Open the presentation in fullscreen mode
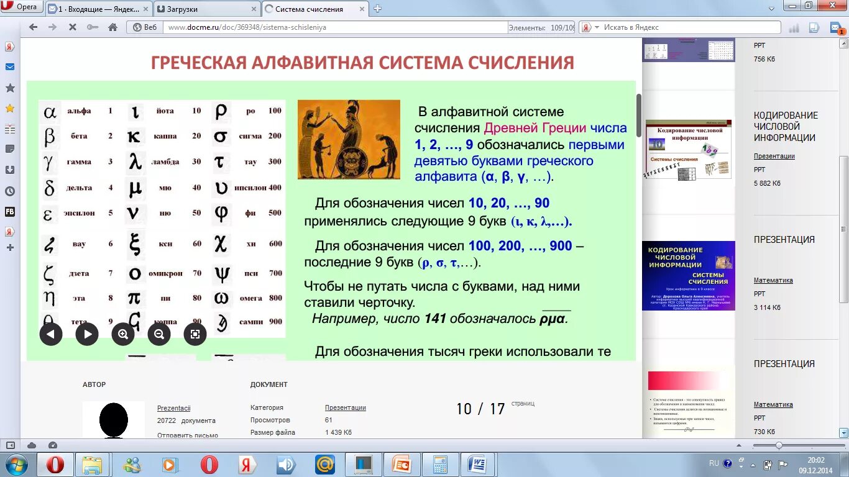This screenshot has height=477, width=849. (x=195, y=334)
